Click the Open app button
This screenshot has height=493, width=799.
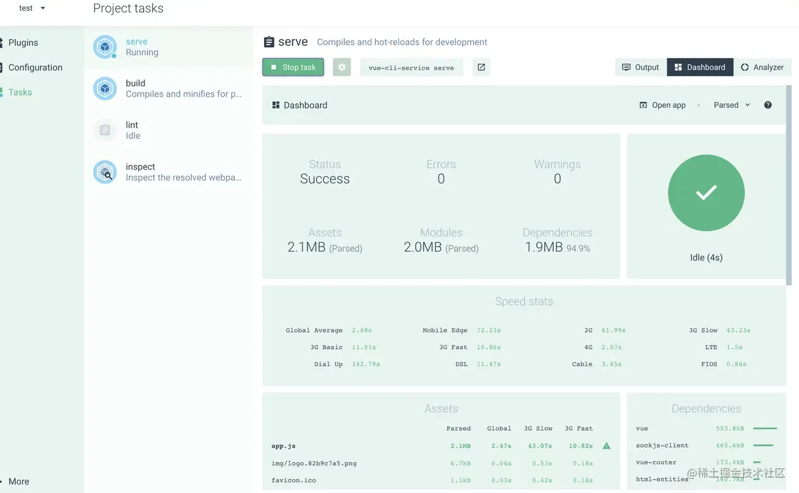662,105
